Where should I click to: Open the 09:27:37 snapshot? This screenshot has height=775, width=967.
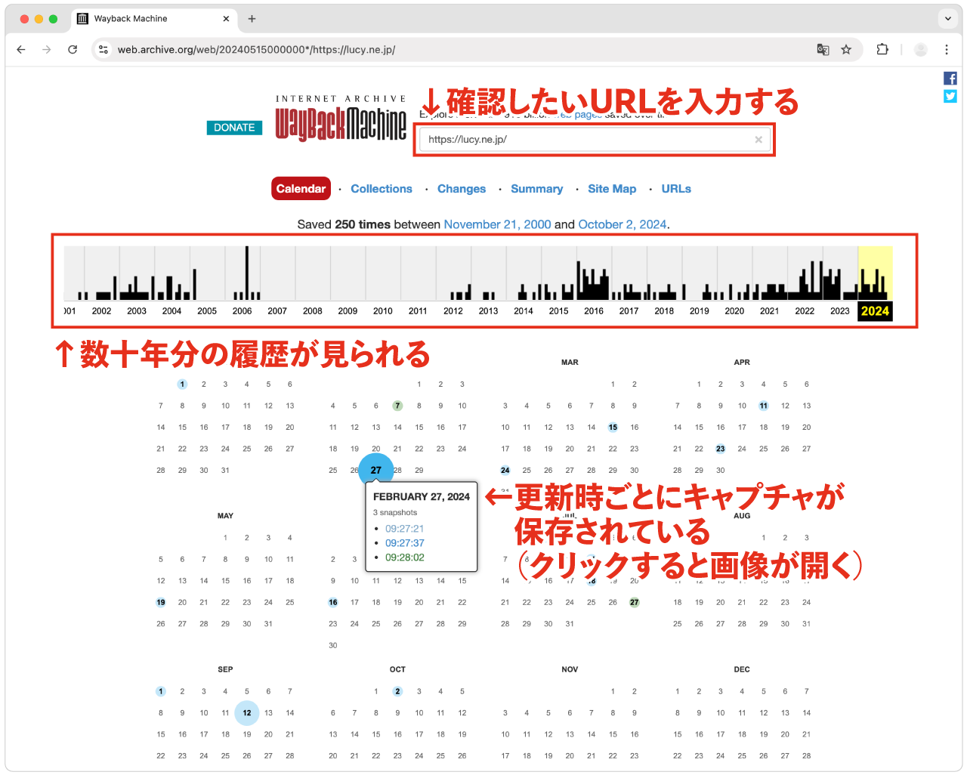click(404, 543)
